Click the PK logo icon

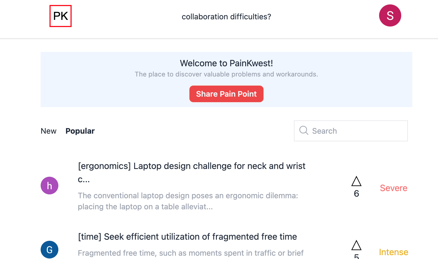[x=61, y=16]
